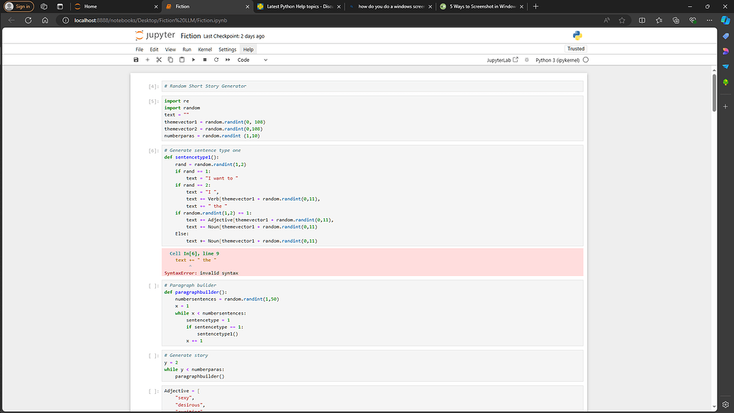Screen dimensions: 734x413
Task: Open the favorites list
Action: point(659,20)
